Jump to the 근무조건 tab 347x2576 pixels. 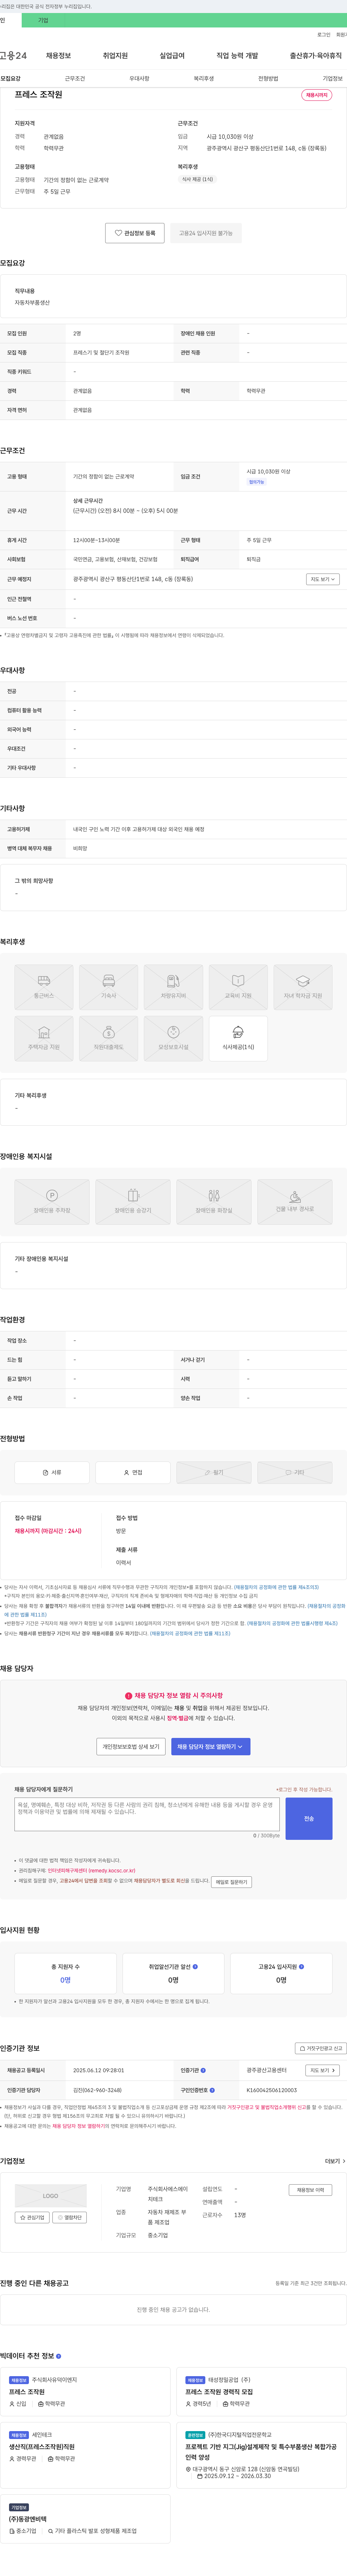(x=75, y=78)
